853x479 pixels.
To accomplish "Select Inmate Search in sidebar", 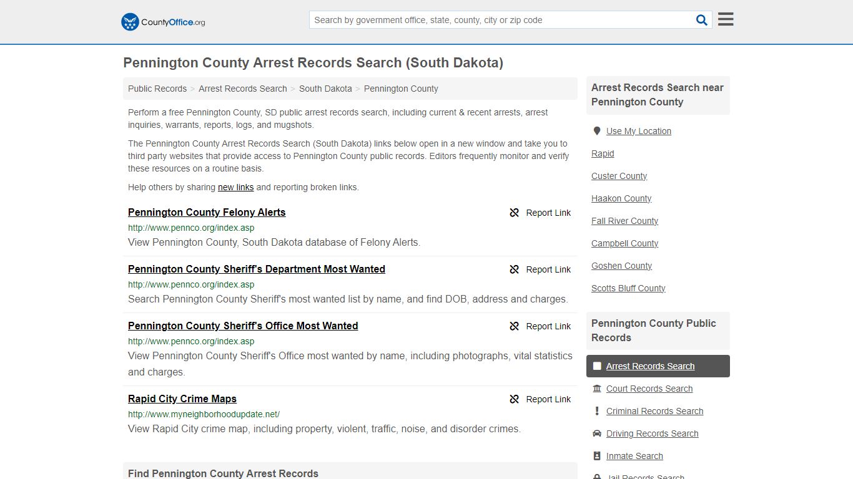I will pyautogui.click(x=634, y=456).
